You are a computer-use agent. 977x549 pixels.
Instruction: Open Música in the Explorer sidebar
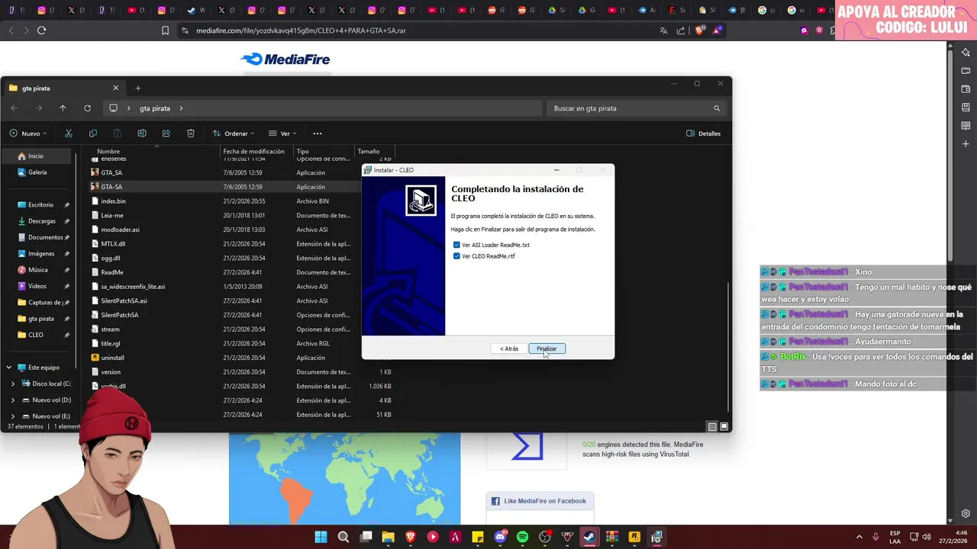[38, 270]
